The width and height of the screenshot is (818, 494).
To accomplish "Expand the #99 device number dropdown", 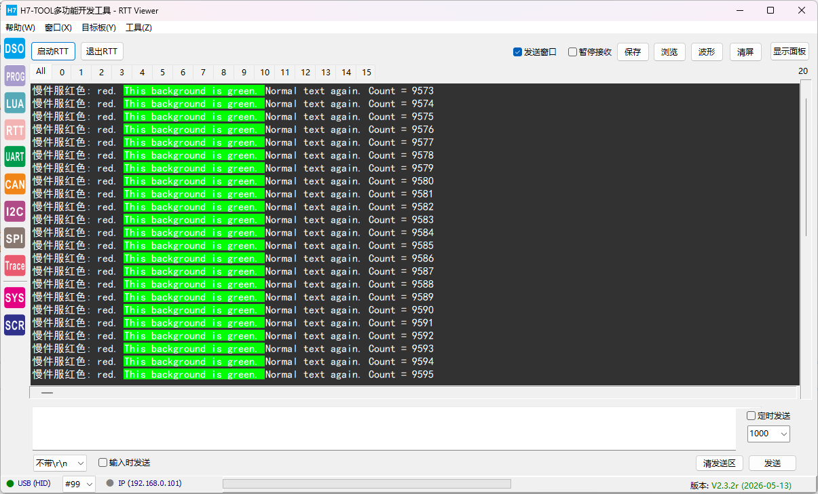I will tap(79, 484).
